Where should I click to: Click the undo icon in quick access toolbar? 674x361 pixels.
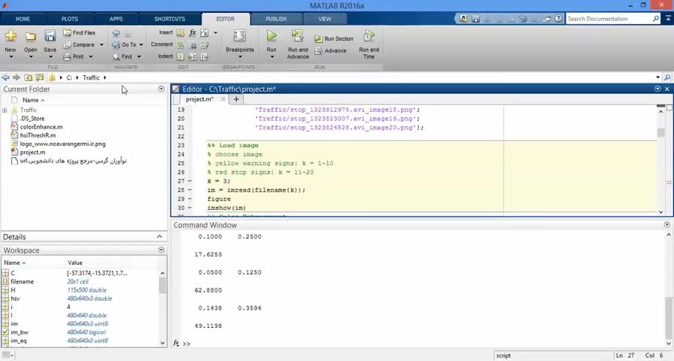point(523,19)
